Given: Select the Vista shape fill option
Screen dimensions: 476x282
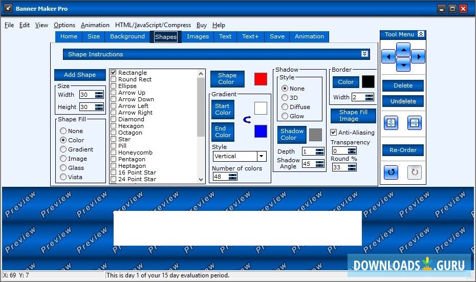Looking at the screenshot, I should click(x=63, y=177).
